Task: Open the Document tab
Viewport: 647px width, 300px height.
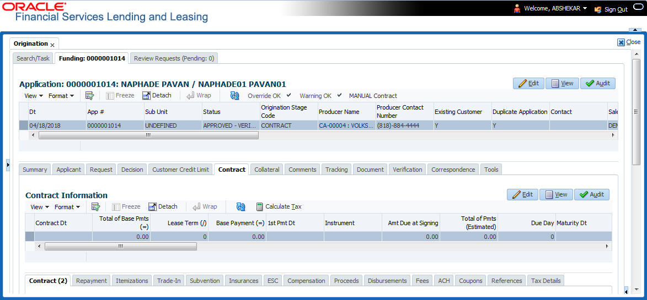Action: point(370,169)
